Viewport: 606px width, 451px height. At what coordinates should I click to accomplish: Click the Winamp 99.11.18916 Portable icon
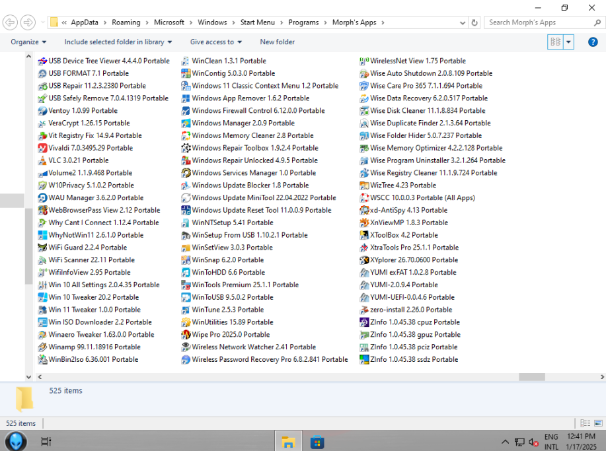click(42, 347)
